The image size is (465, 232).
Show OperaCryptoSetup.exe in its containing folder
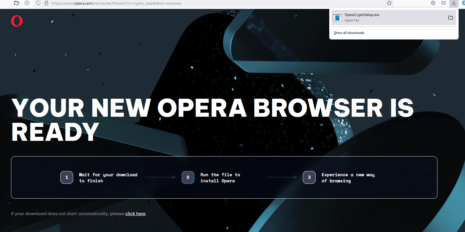[450, 17]
